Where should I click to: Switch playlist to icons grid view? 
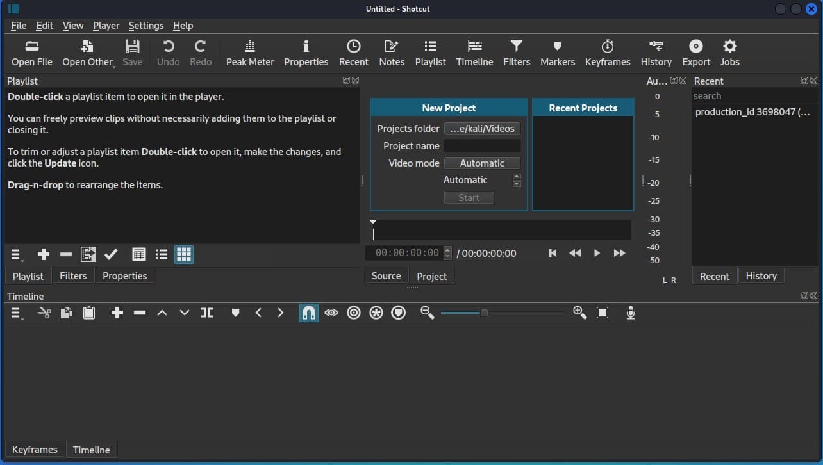point(184,255)
